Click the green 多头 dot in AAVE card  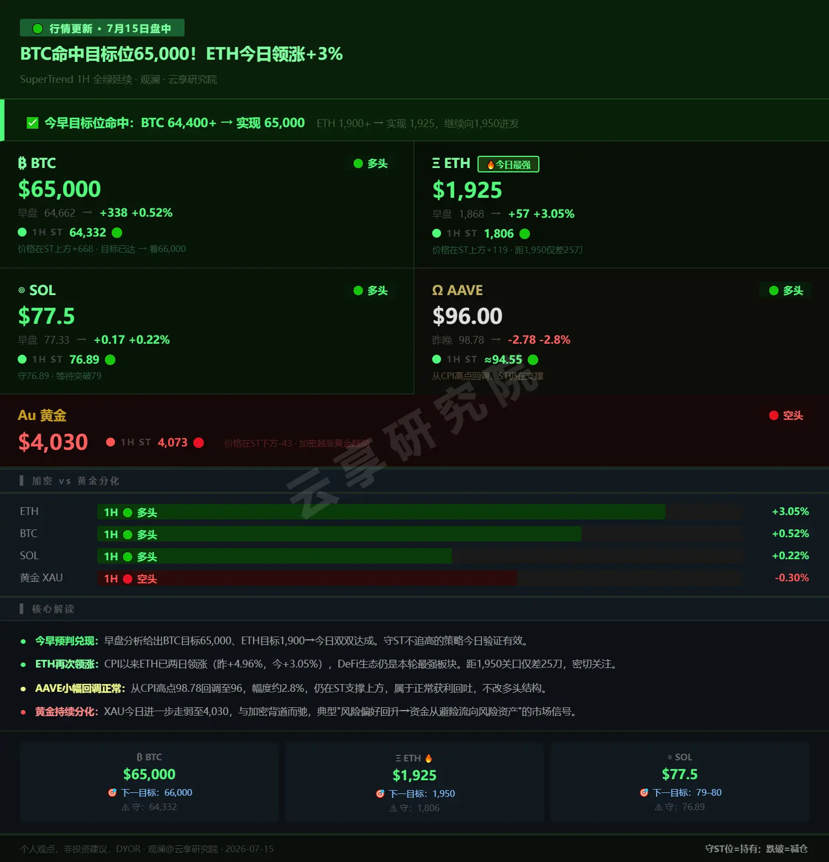(x=774, y=290)
